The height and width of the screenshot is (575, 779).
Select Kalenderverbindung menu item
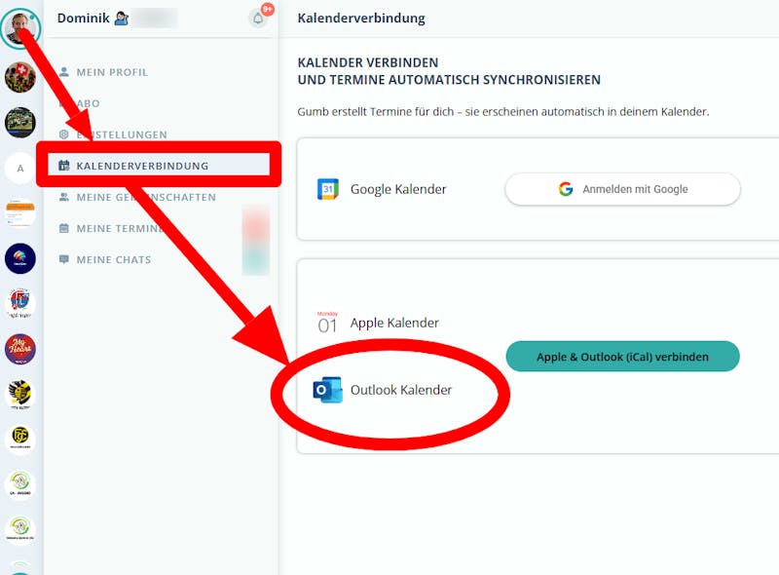pyautogui.click(x=159, y=166)
